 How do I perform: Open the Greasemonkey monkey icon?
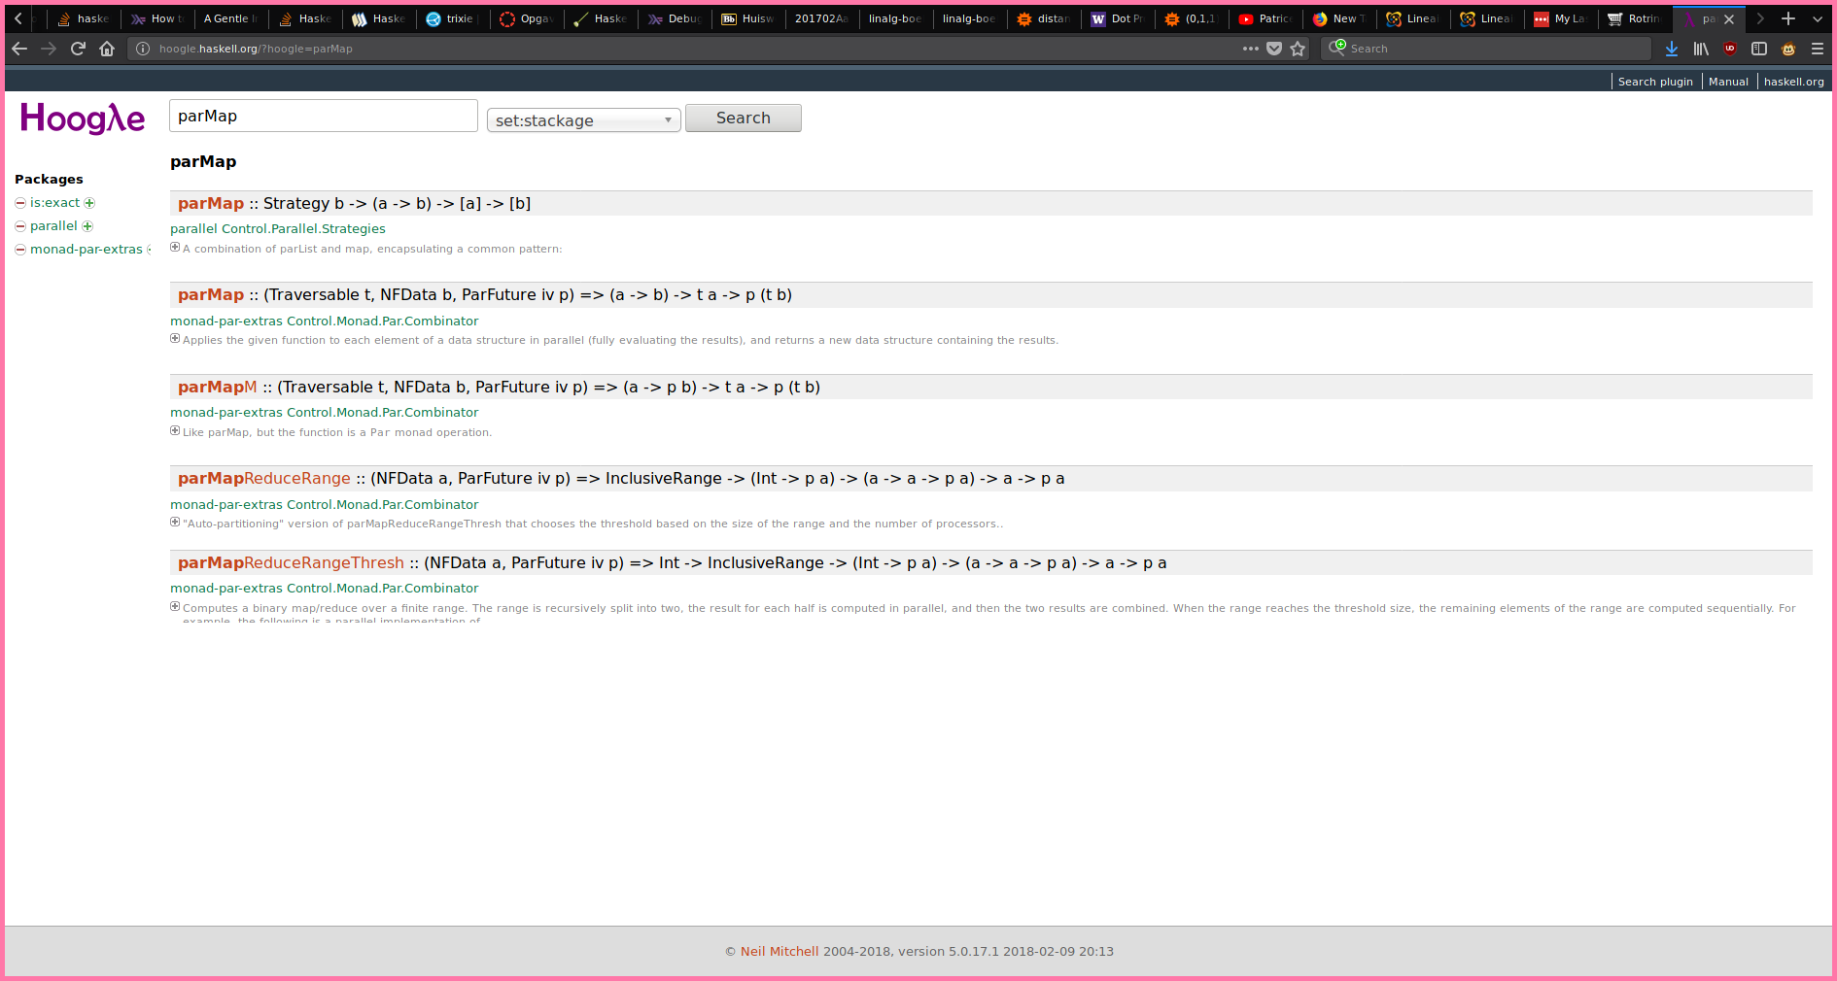(x=1787, y=49)
